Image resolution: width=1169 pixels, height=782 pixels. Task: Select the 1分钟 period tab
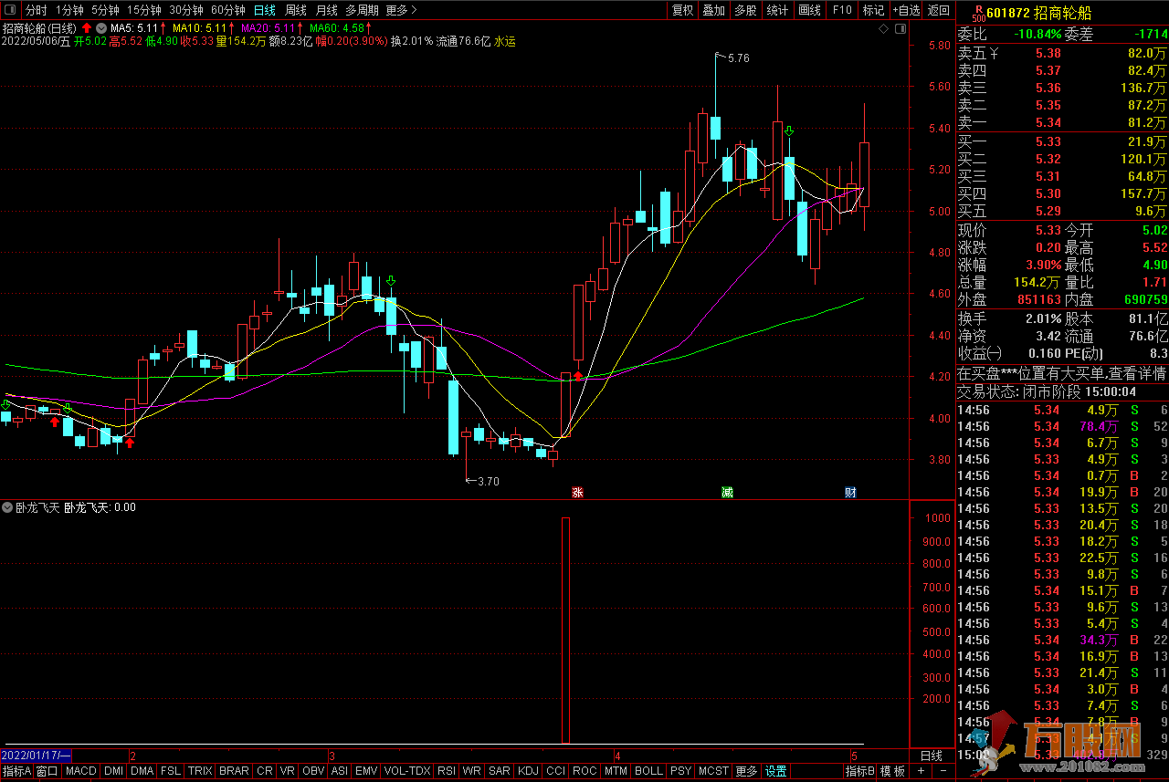(69, 10)
